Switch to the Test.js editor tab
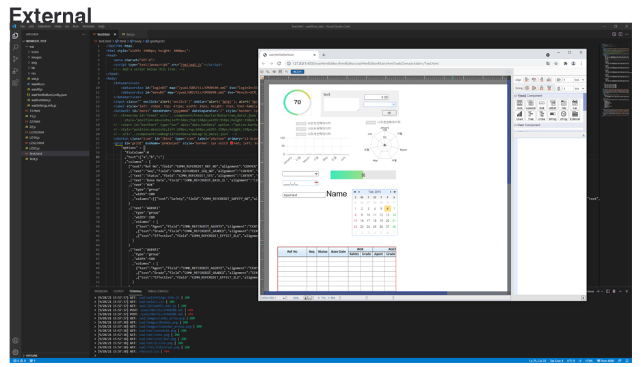This screenshot has height=367, width=643. click(x=128, y=34)
